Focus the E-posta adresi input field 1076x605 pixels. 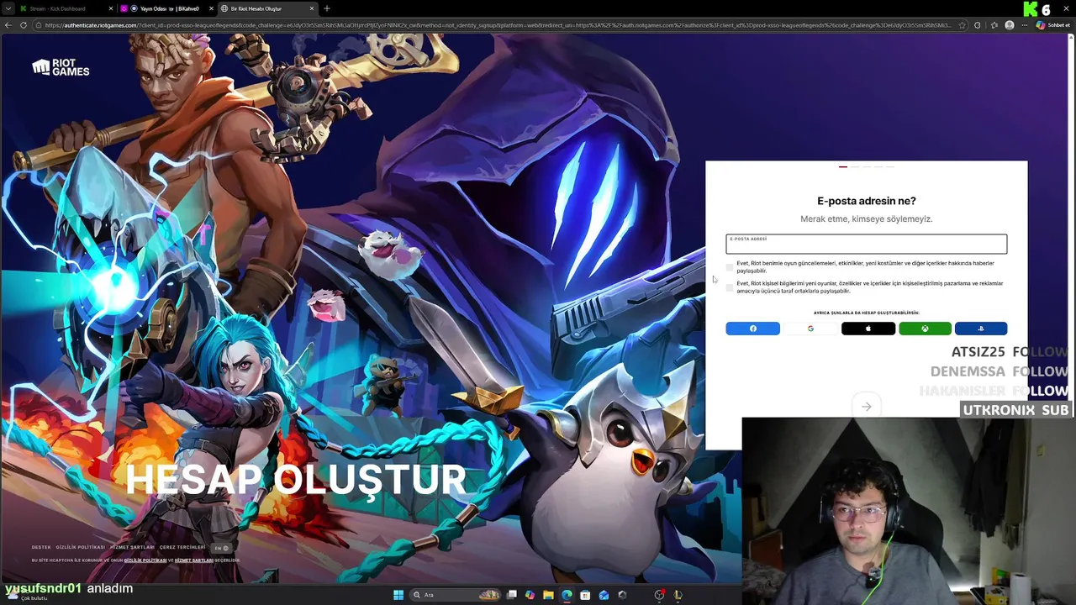tap(866, 244)
